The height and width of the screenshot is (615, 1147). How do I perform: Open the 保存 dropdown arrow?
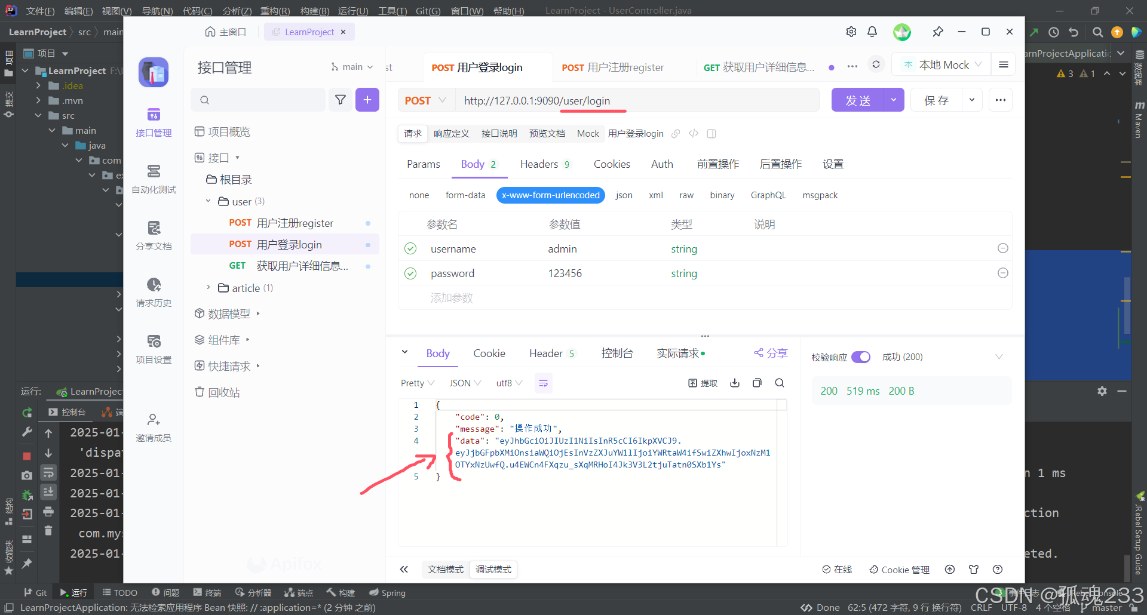click(972, 100)
